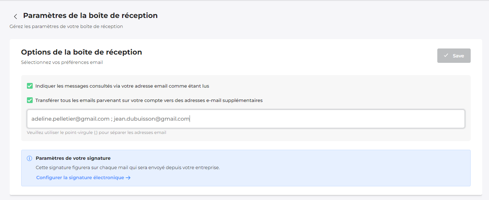Click the label Transférer tous les emails
Viewport: 489px width, 200px height.
pos(149,101)
